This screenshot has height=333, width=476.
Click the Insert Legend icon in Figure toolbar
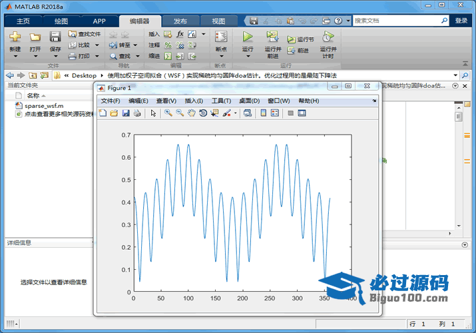(274, 113)
